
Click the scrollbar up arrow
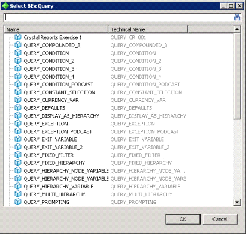tap(237, 29)
